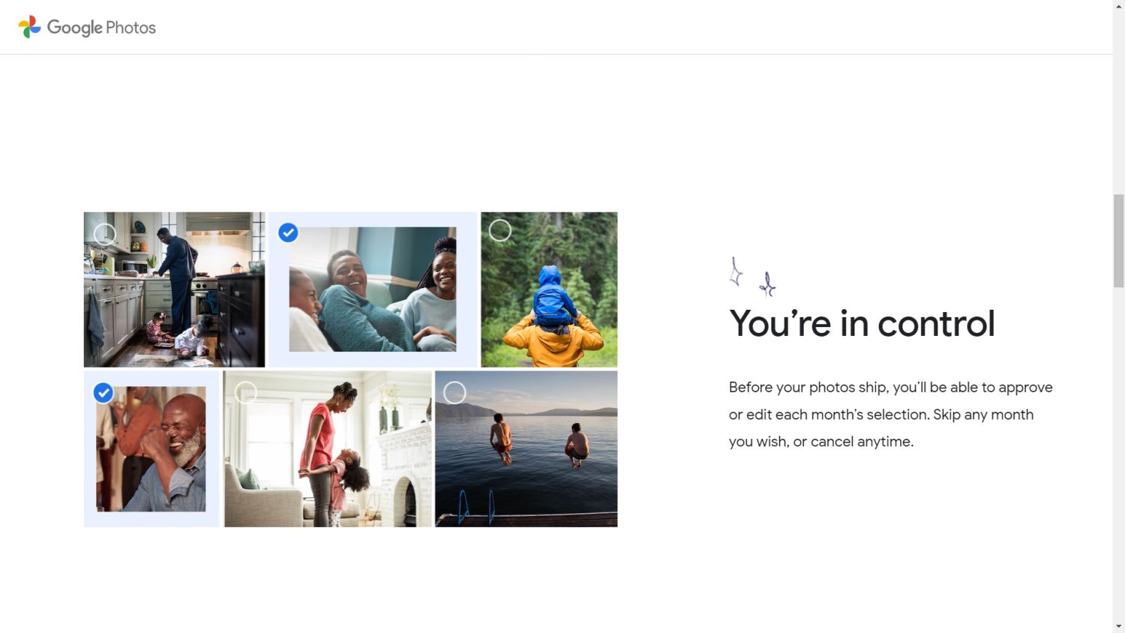The image size is (1125, 633).
Task: Click the couple relaxing on couch thumbnail
Action: (x=373, y=289)
